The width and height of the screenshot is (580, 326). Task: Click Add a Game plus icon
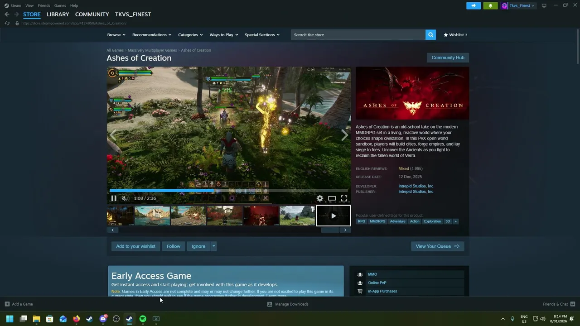click(x=7, y=304)
